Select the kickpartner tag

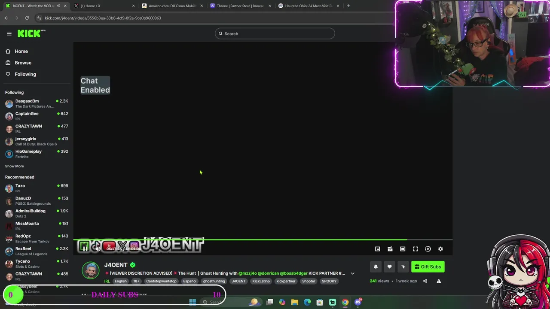point(286,281)
